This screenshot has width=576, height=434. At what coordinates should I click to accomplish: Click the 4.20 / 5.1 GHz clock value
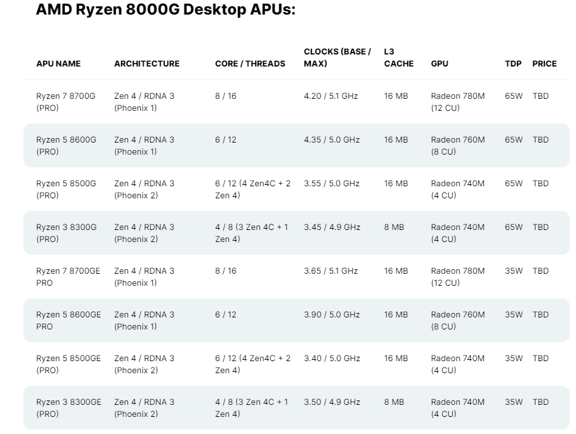coord(331,96)
